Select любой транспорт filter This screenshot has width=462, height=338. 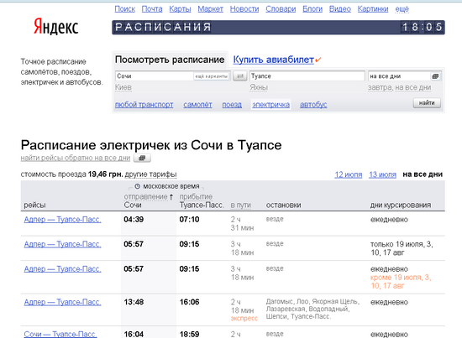(144, 105)
